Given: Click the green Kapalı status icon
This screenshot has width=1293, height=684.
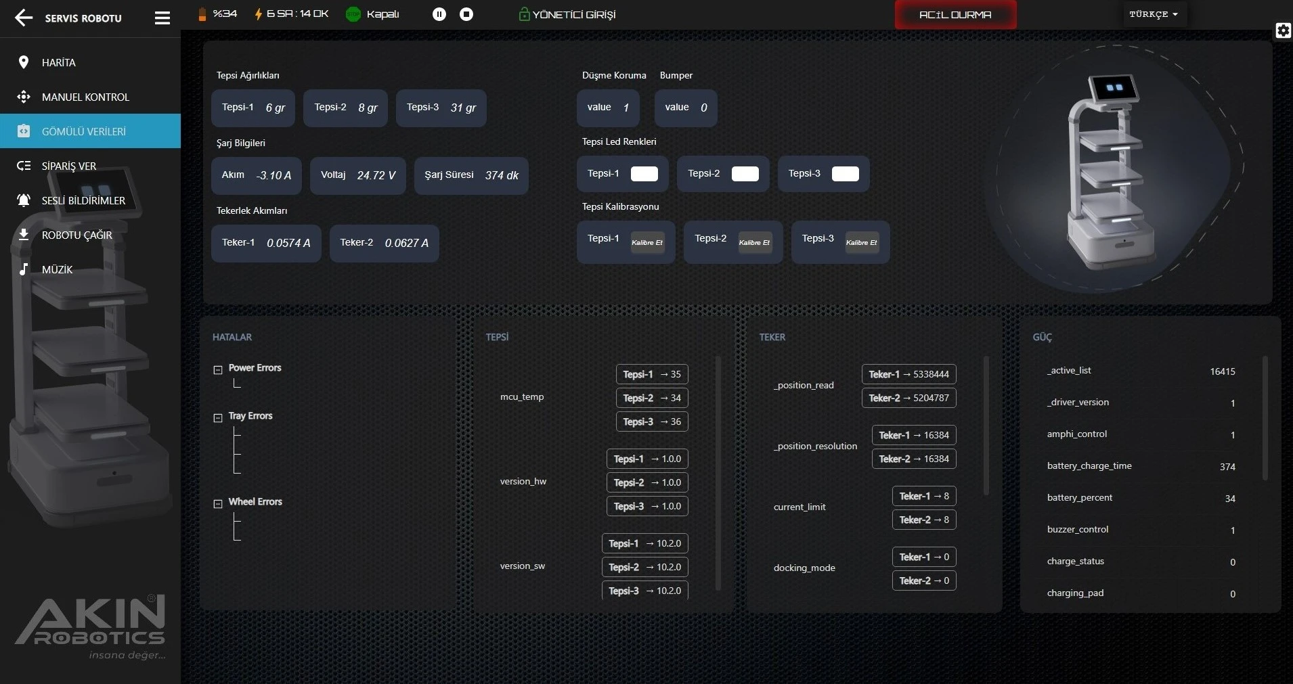Looking at the screenshot, I should (x=353, y=14).
